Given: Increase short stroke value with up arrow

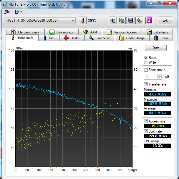Looking at the screenshot, I should (x=160, y=75).
